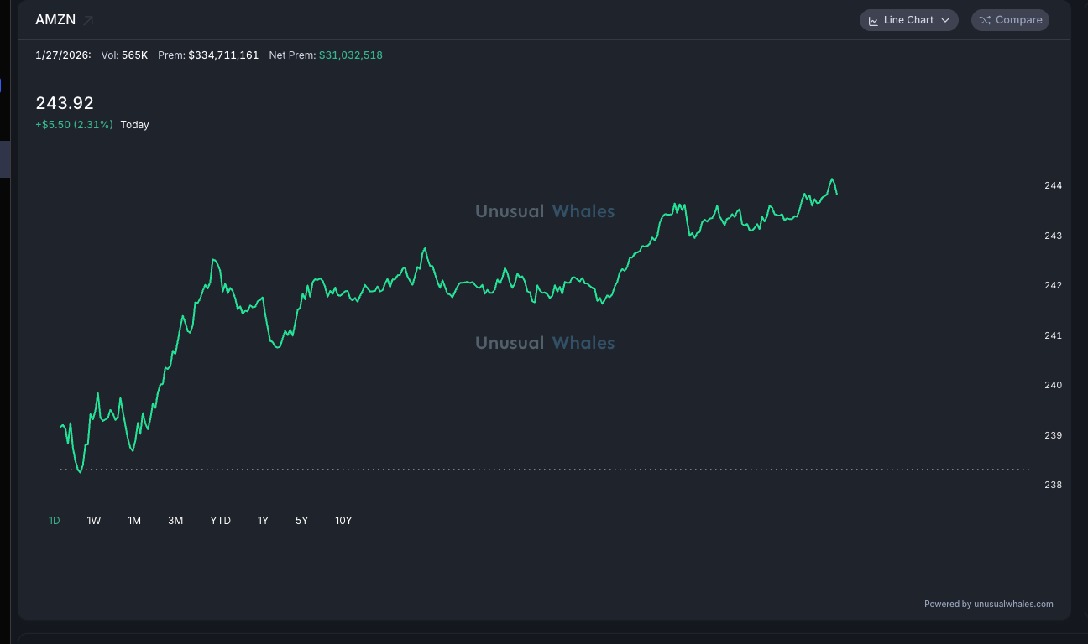The height and width of the screenshot is (644, 1088).
Task: Click the 244 label on price axis
Action: [x=1053, y=185]
